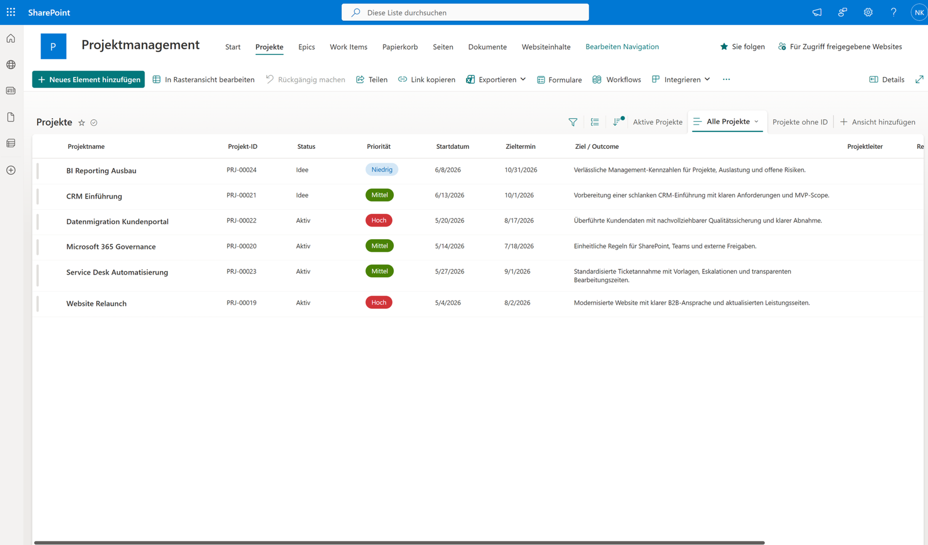Open Websiteinhalte in site navigation
The width and height of the screenshot is (928, 545).
pos(546,47)
